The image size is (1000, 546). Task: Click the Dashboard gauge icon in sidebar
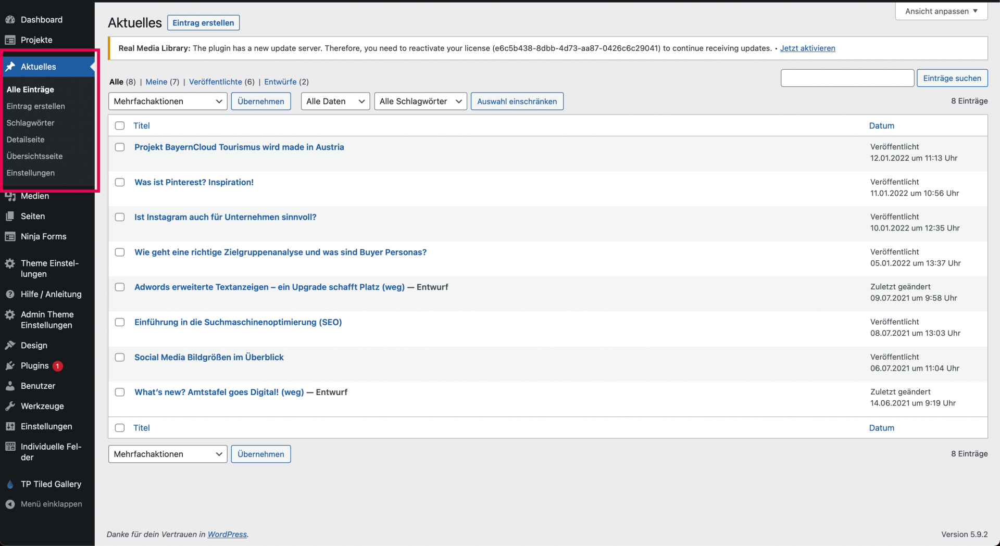[x=10, y=20]
